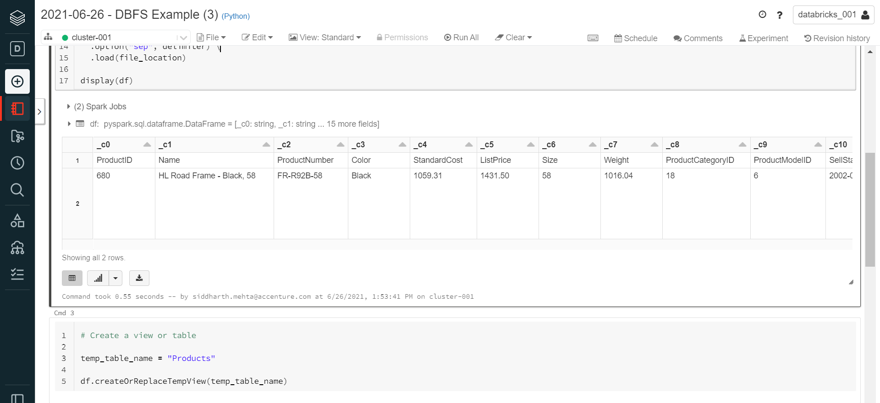Switch to table view of results

pos(72,278)
